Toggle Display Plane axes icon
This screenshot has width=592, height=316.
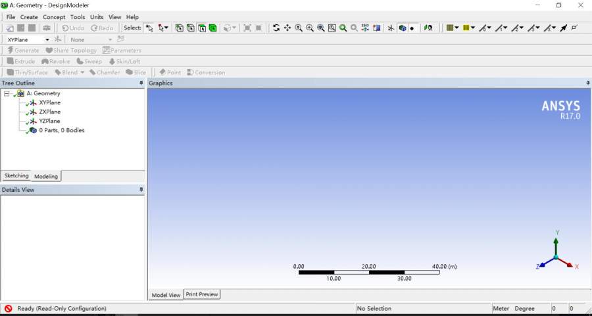pyautogui.click(x=391, y=28)
